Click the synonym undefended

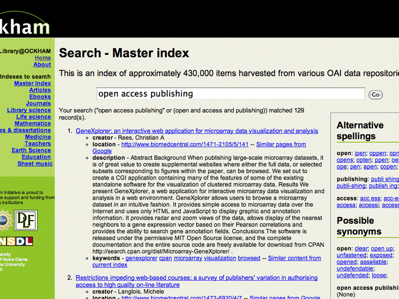point(352,275)
